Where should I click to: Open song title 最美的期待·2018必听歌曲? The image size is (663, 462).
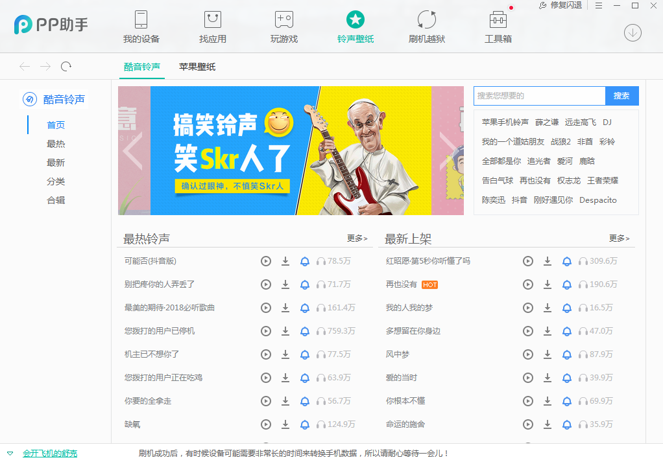tap(169, 308)
